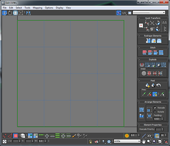Image resolution: width=170 pixels, height=146 pixels.
Task: Open the texture map dropdown at top
Action: pos(149,12)
